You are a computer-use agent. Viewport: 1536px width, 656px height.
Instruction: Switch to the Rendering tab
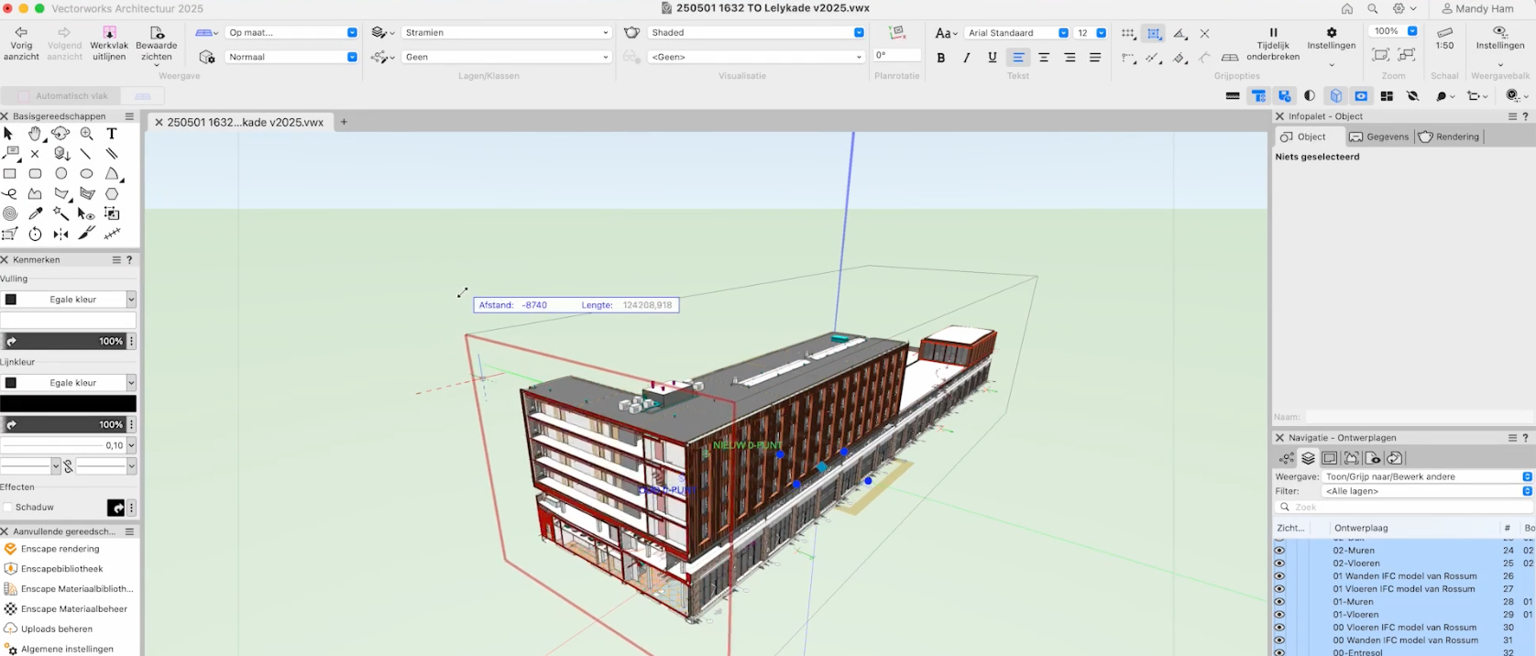pyautogui.click(x=1449, y=137)
